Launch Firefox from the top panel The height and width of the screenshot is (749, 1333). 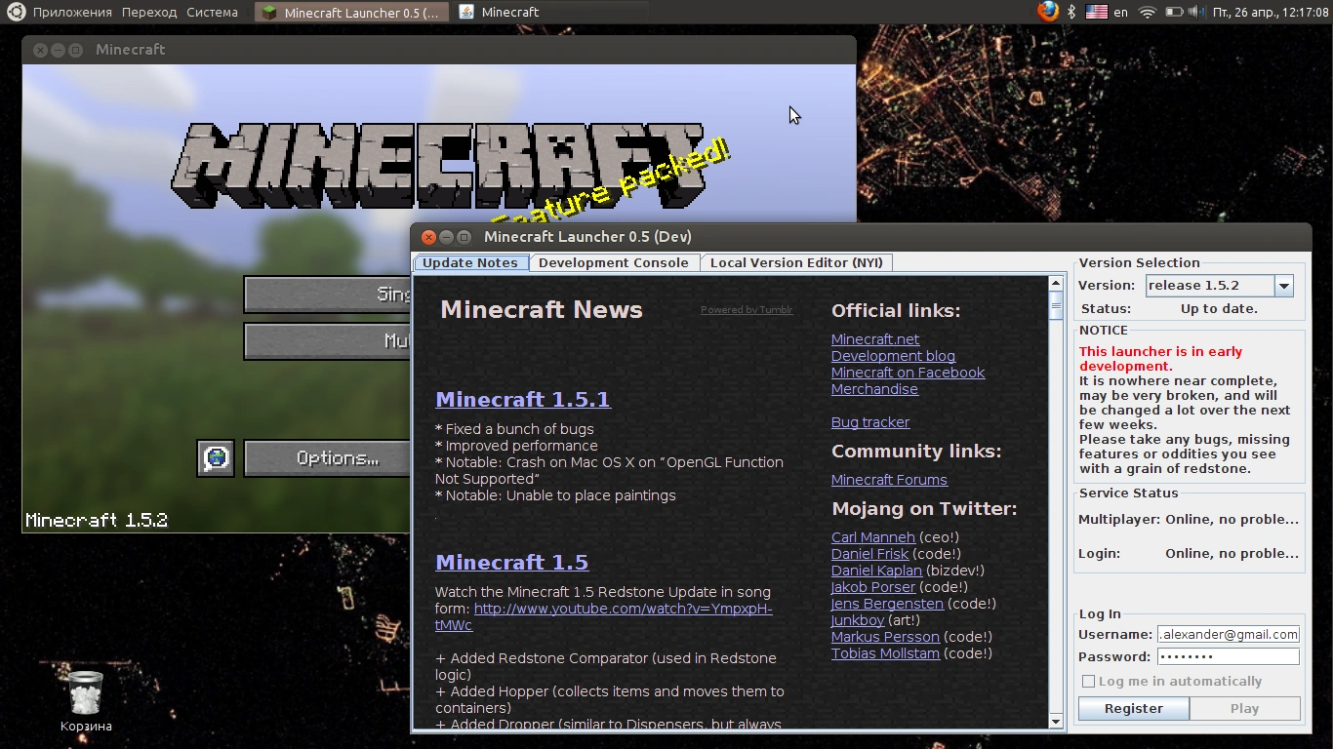(x=1048, y=12)
